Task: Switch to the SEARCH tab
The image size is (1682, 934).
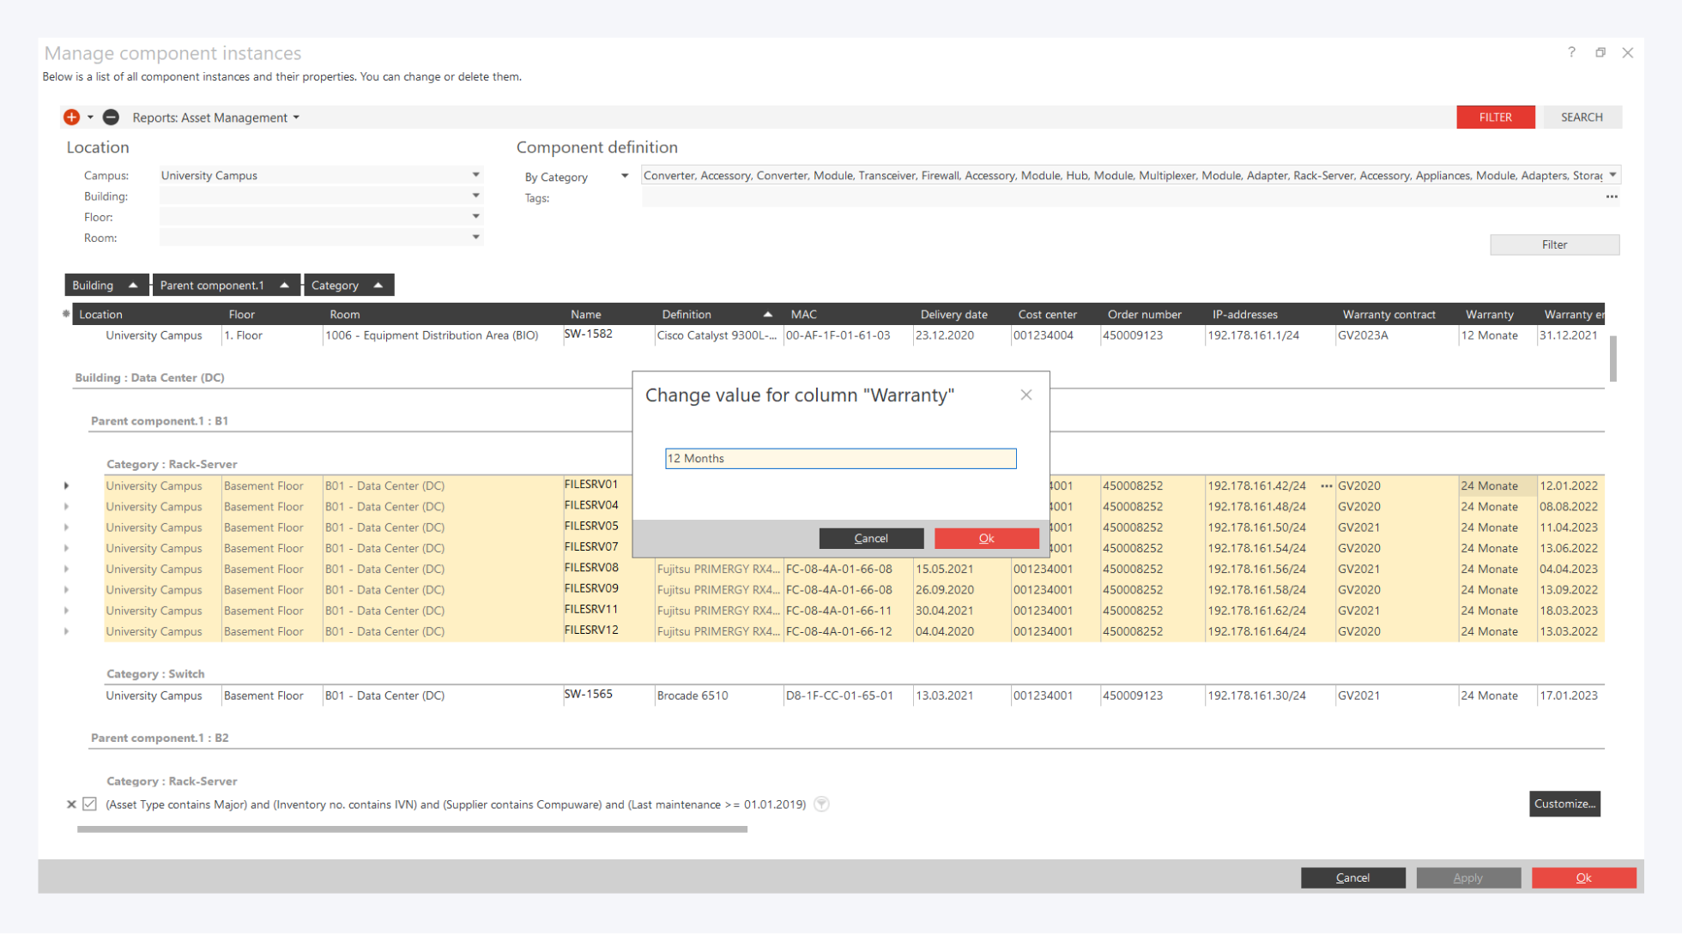Action: 1581,118
